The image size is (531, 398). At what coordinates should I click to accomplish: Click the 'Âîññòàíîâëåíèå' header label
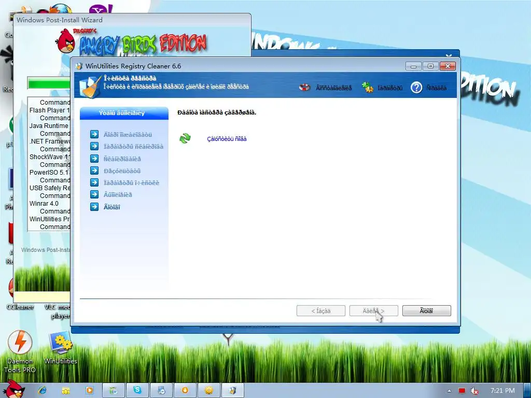coord(334,88)
